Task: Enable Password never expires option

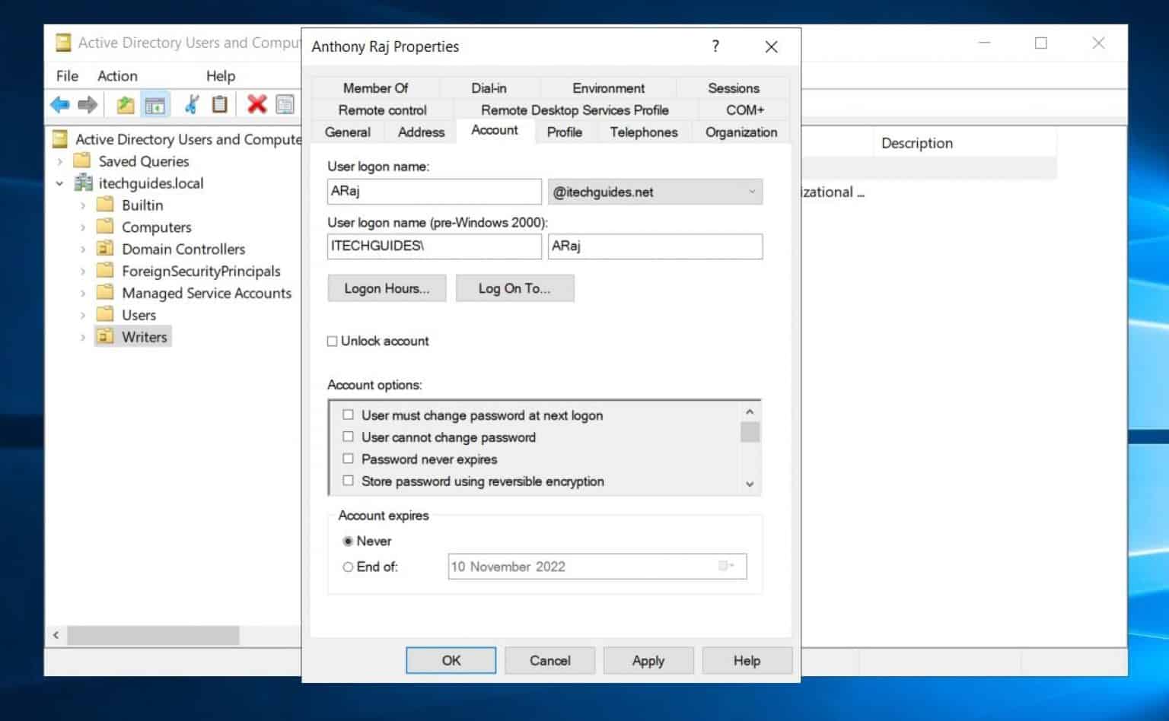Action: [x=348, y=459]
